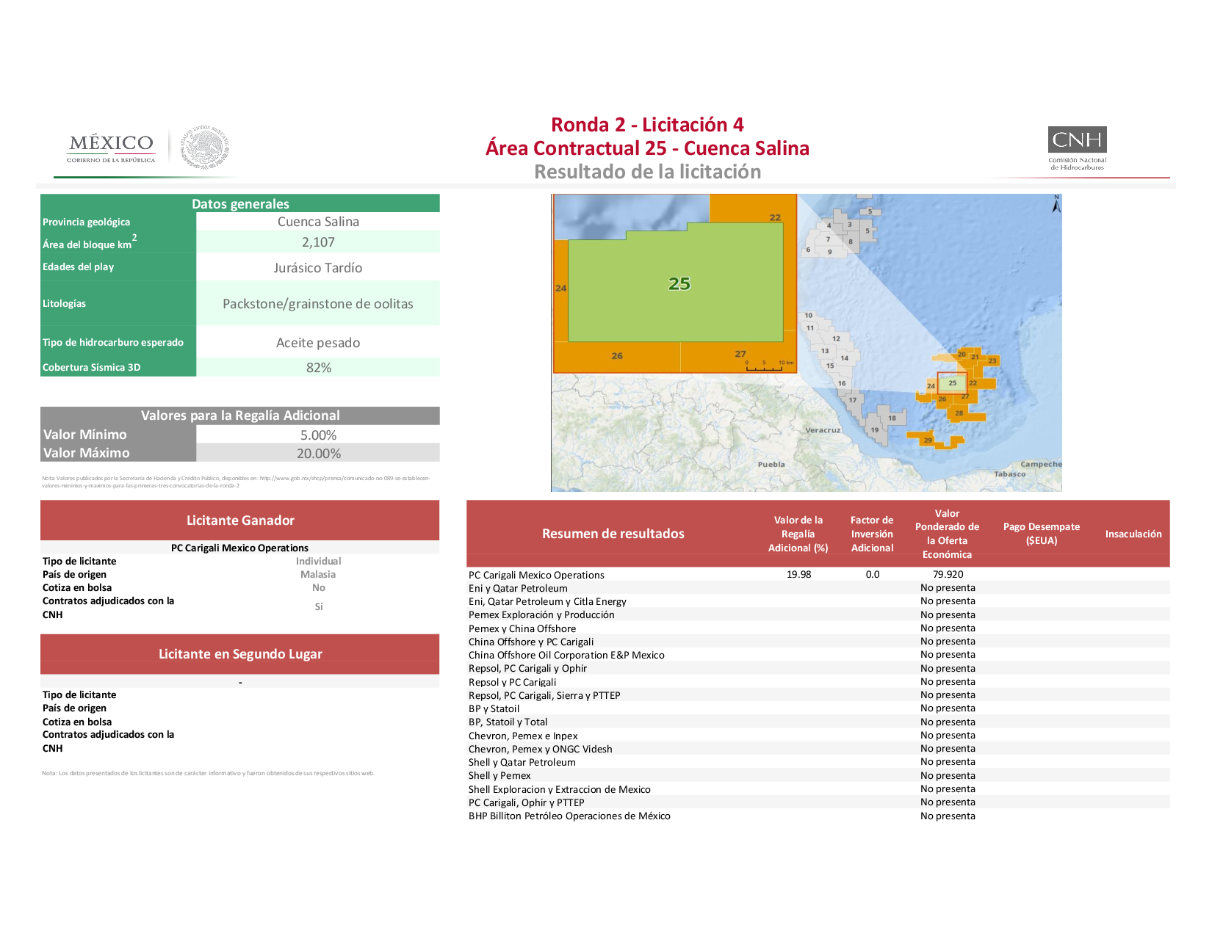The image size is (1212, 936).
Task: Click the Cotiza en bolsa value No
Action: [x=318, y=588]
